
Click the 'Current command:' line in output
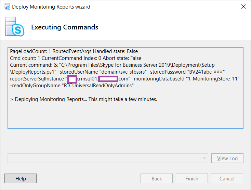(x=112, y=65)
